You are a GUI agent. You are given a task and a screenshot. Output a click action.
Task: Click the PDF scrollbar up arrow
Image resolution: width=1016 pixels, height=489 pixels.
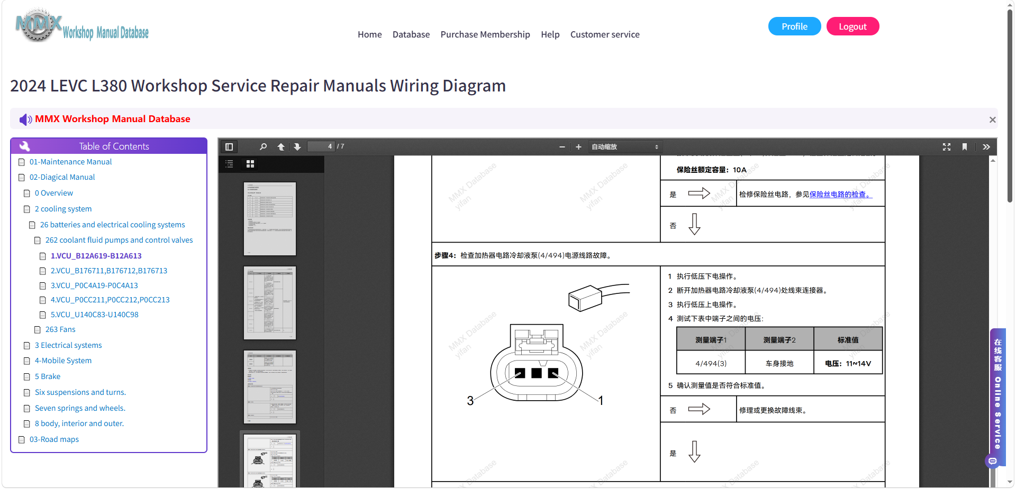click(993, 160)
